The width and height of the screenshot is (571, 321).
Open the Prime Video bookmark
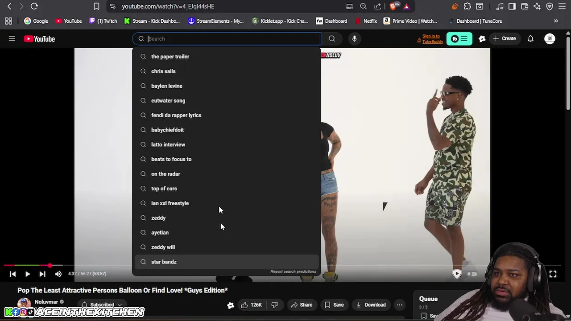[410, 21]
